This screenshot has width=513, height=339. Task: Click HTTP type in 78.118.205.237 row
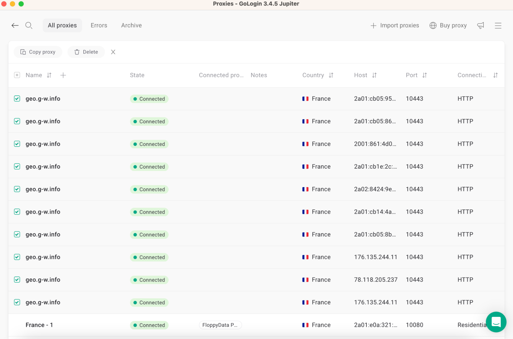tap(465, 279)
